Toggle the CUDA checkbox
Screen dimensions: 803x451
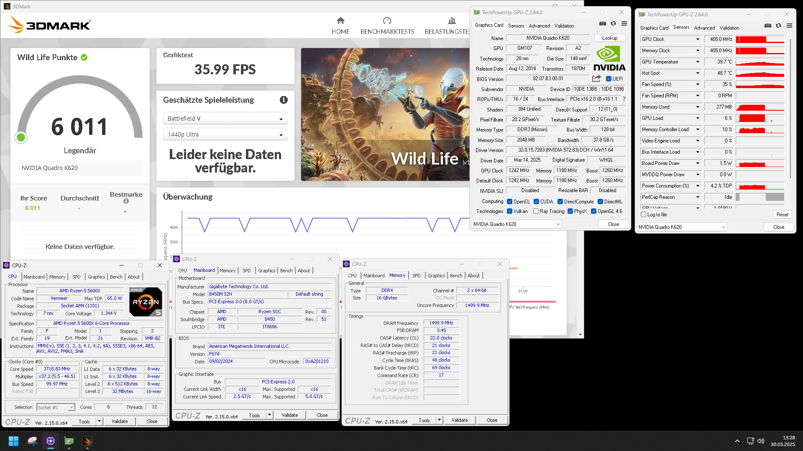pos(536,202)
